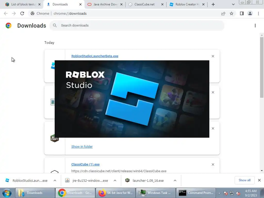Close the Java Archive Downloads tab

coord(121,4)
